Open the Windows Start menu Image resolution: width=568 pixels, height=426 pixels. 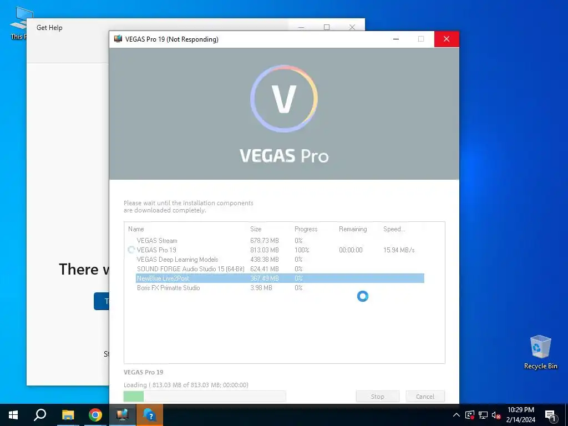[x=13, y=415]
